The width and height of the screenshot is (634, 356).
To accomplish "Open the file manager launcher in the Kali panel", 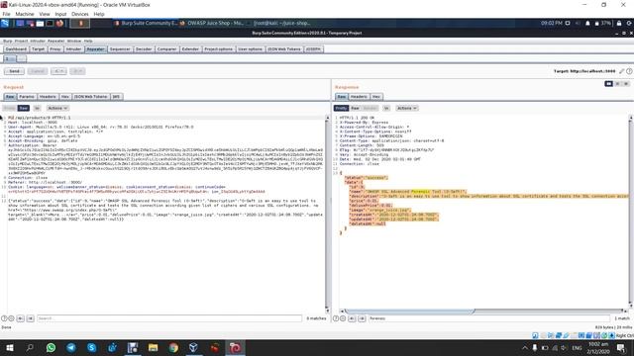I will 40,24.
